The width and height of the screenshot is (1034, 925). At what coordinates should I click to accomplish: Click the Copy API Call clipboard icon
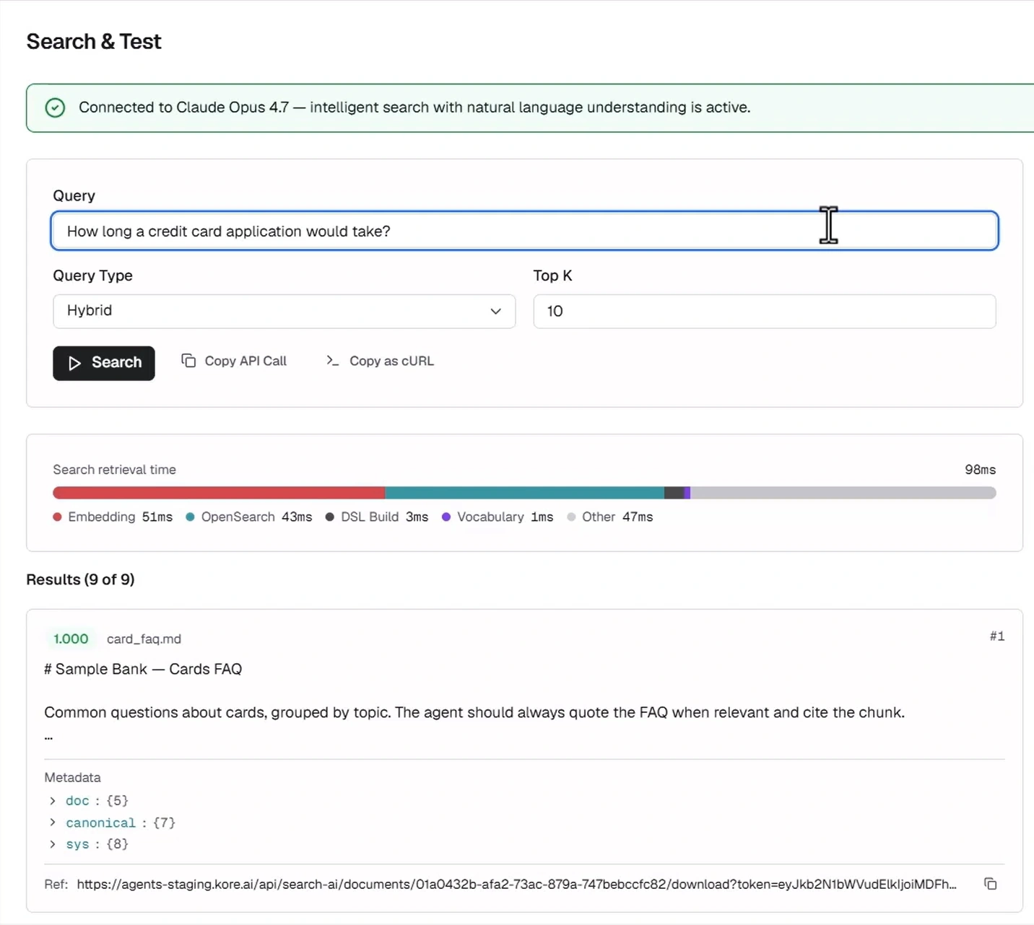click(188, 361)
